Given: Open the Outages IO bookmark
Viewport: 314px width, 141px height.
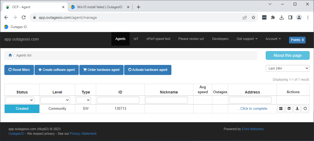Looking at the screenshot, I should click(x=15, y=27).
